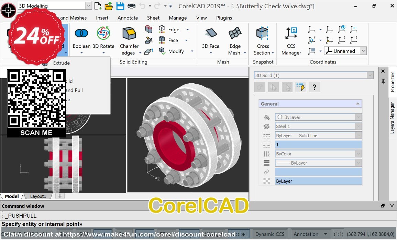
Task: Collapse the General properties section
Action: (x=357, y=104)
